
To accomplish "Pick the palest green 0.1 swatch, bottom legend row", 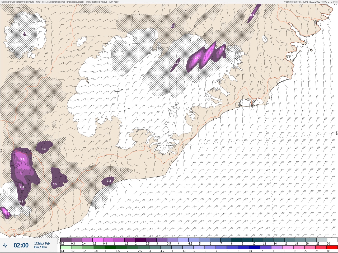I will click(x=66, y=247).
